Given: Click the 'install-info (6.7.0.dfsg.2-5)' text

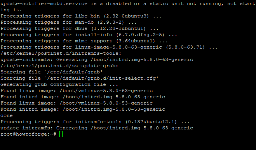Looking at the screenshot, I should tap(120, 35).
